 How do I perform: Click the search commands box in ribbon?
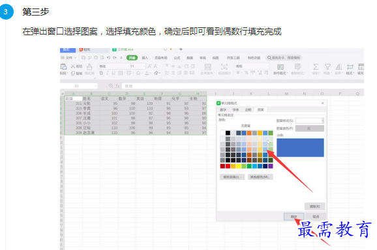pyautogui.click(x=284, y=58)
